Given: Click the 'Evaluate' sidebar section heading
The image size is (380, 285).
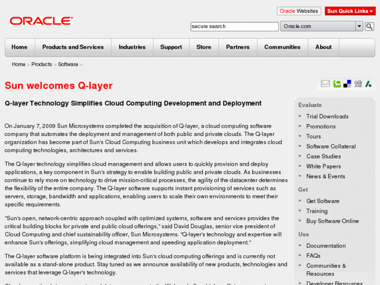Looking at the screenshot, I should (310, 105).
